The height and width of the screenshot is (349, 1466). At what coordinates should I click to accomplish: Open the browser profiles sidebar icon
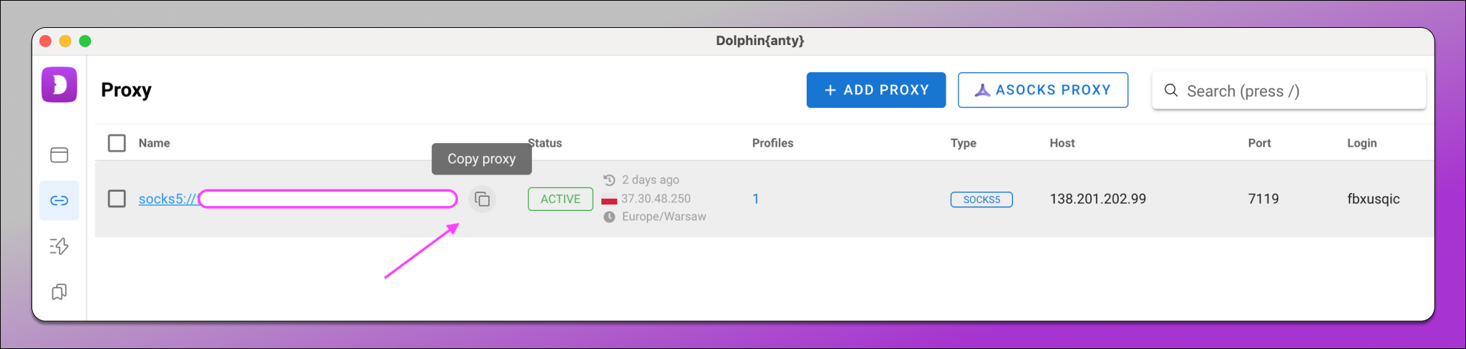point(59,155)
